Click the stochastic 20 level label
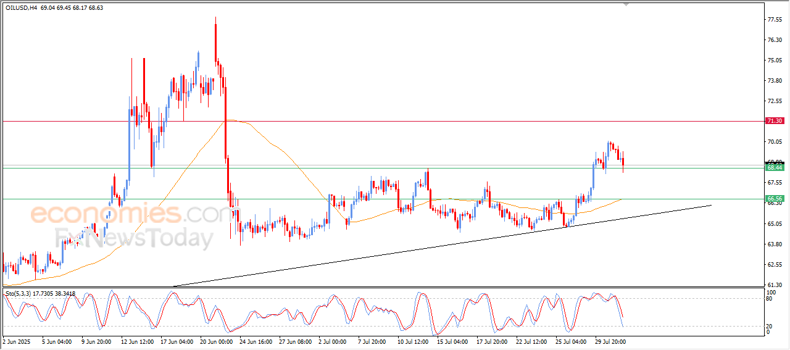The image size is (790, 350). coord(769,325)
